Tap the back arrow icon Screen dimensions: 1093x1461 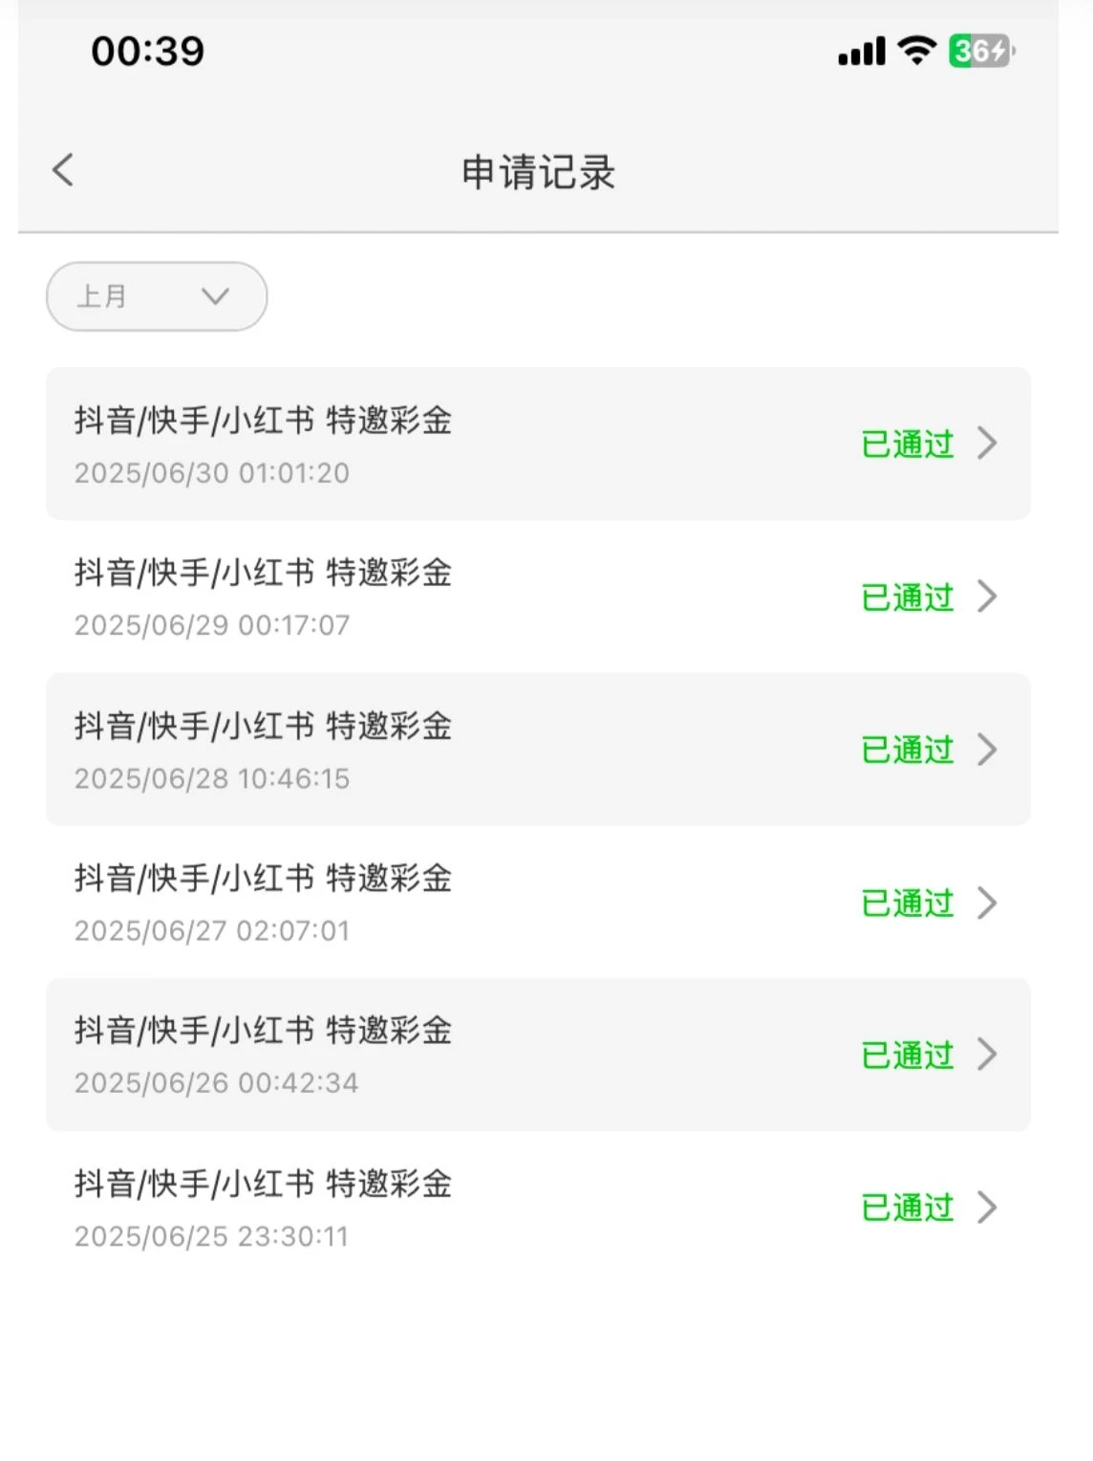63,171
